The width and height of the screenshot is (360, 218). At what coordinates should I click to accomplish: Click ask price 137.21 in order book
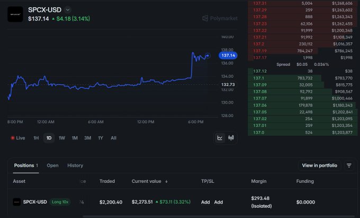pyautogui.click(x=259, y=37)
